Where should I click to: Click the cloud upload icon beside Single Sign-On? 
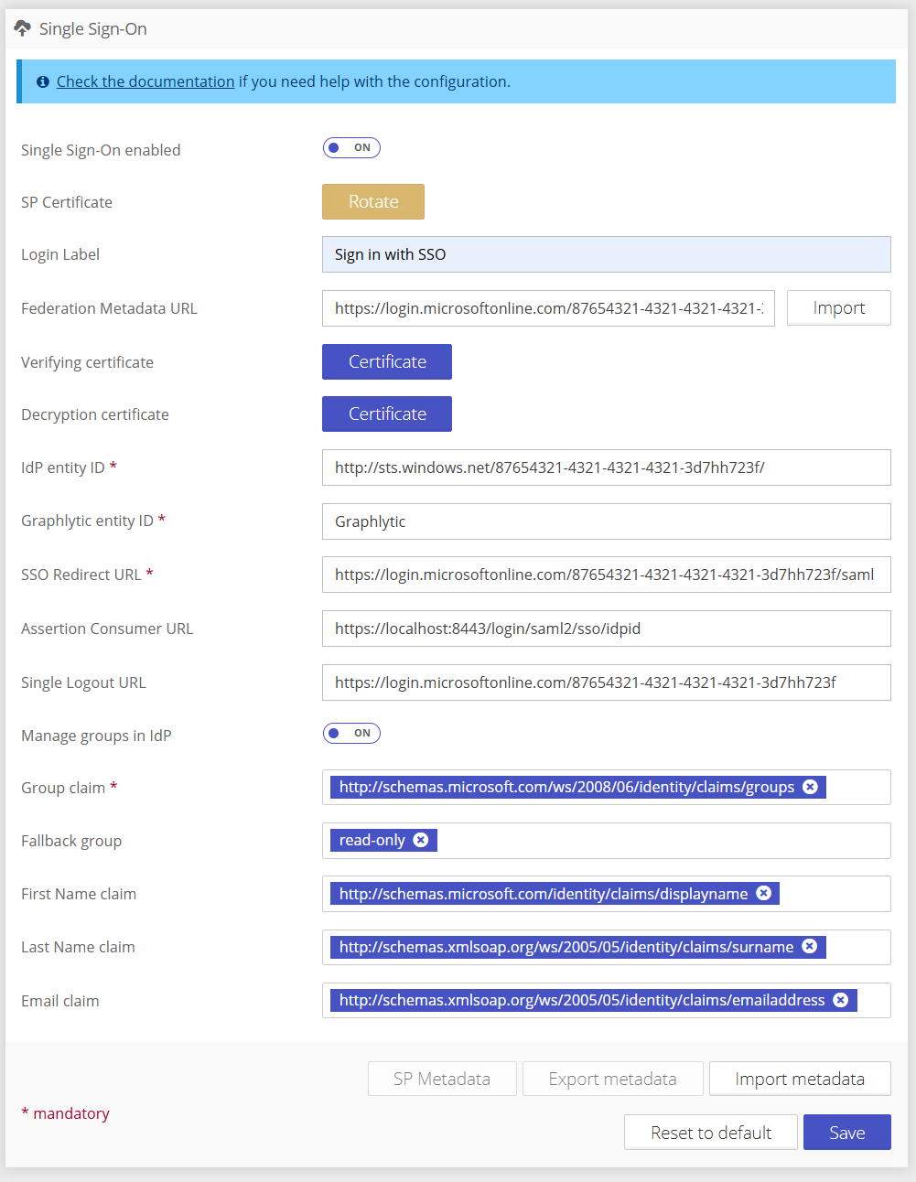(22, 28)
